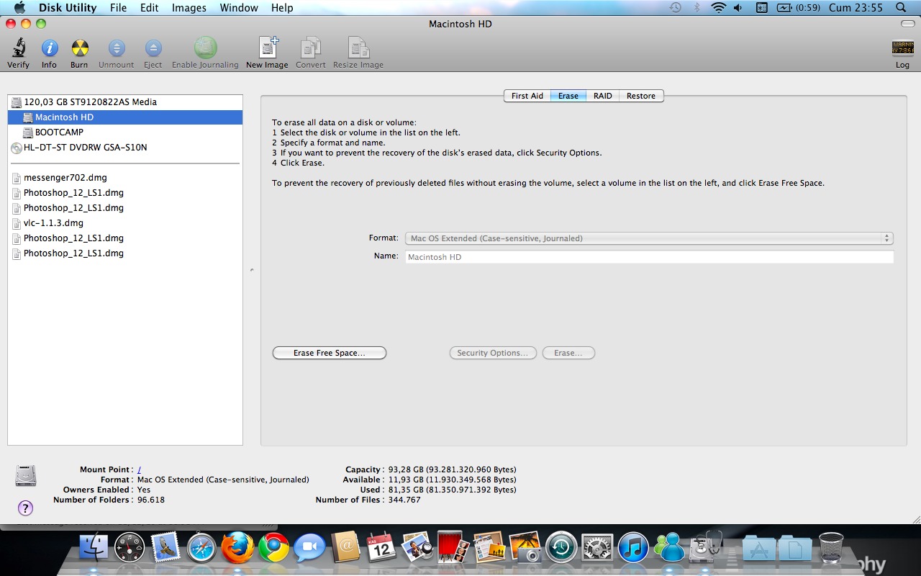Select the Erase tab
Image resolution: width=921 pixels, height=576 pixels.
point(568,96)
